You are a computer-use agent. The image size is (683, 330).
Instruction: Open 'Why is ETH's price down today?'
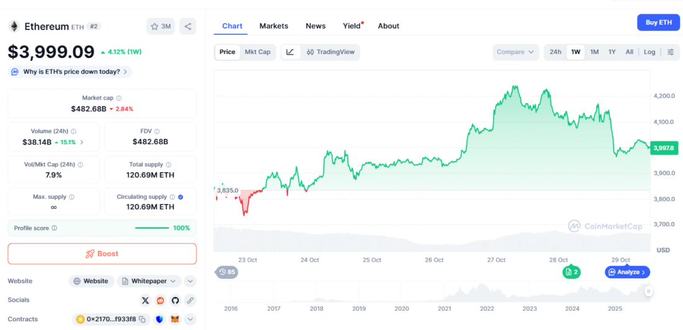pyautogui.click(x=71, y=71)
